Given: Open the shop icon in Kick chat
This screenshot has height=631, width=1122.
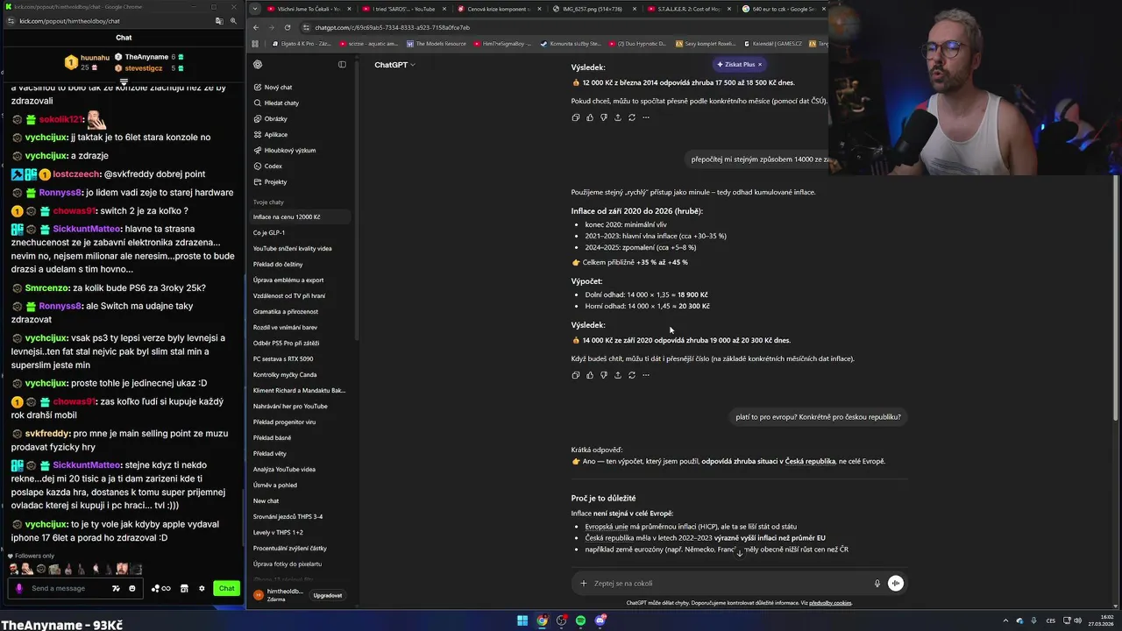Looking at the screenshot, I should (184, 588).
